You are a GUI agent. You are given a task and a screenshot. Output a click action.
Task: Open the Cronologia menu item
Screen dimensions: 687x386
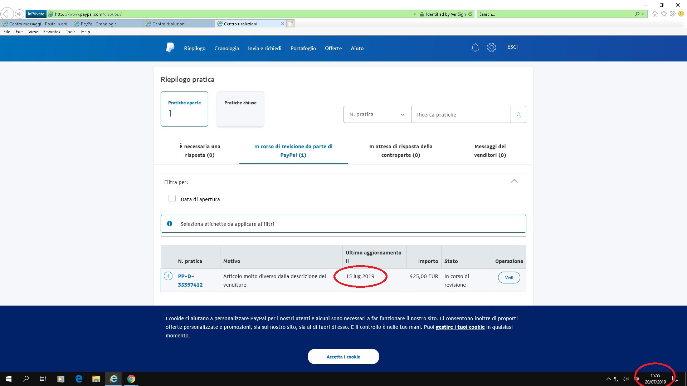click(226, 48)
